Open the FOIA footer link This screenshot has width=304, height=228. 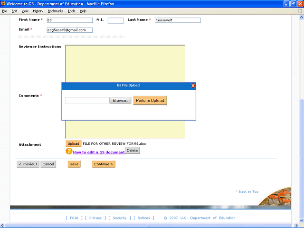tap(74, 218)
